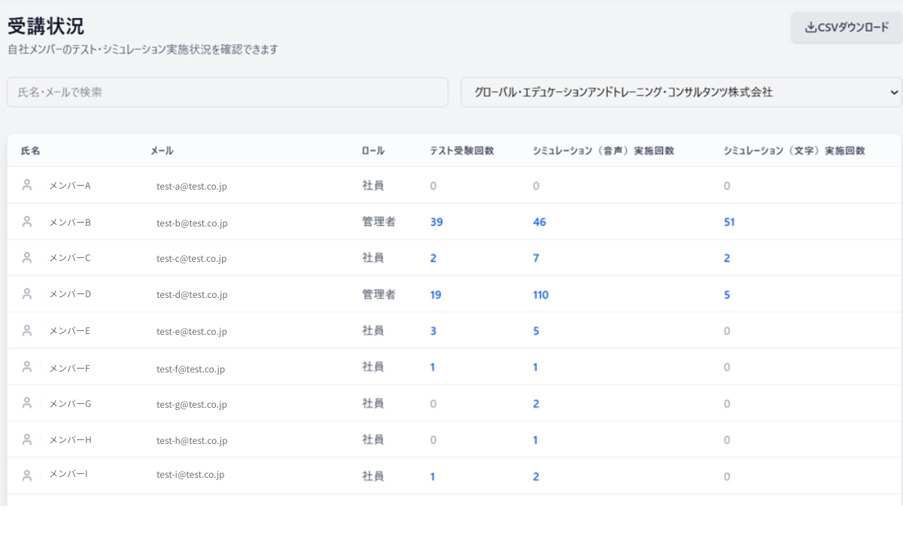
Task: Click the 社員 role of メンバーA
Action: click(373, 185)
